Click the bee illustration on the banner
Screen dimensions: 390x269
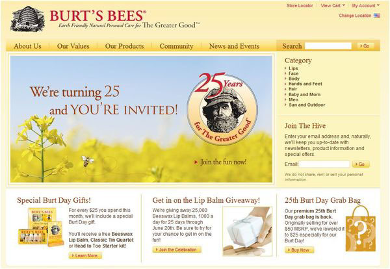[87, 161]
